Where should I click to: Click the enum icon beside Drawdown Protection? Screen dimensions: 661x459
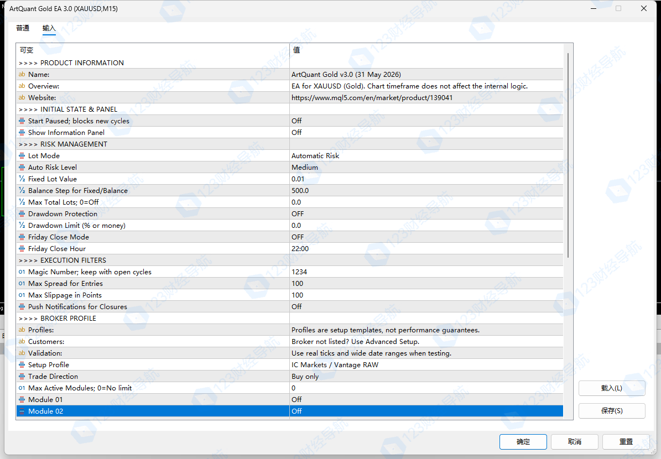point(22,213)
